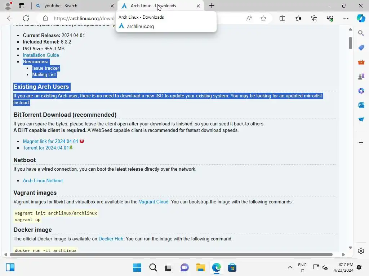
Task: Show hidden tray icons chevron
Action: click(290, 267)
